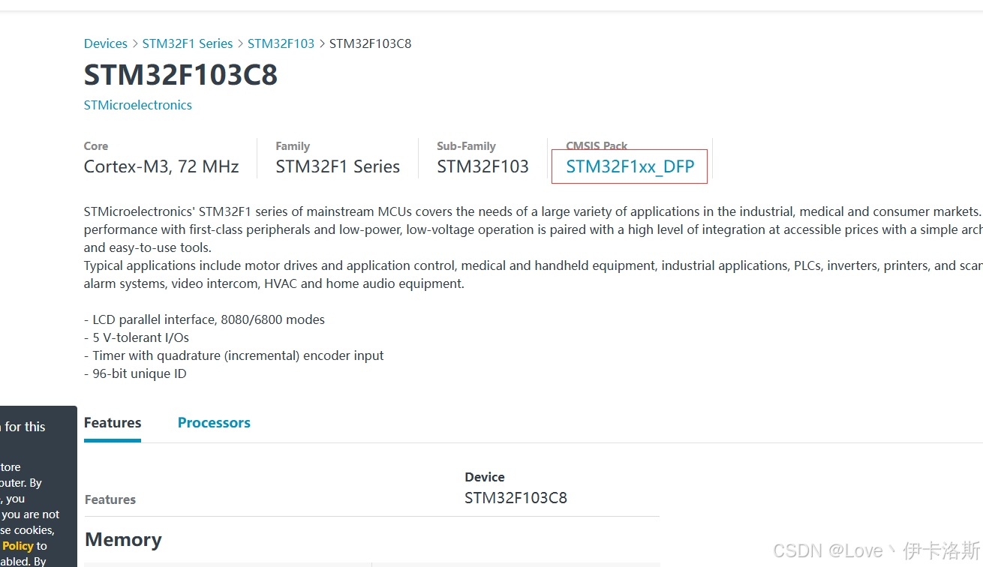Screen dimensions: 983x567
Task: Click STM32F103C8 under the Device column
Action: point(516,498)
